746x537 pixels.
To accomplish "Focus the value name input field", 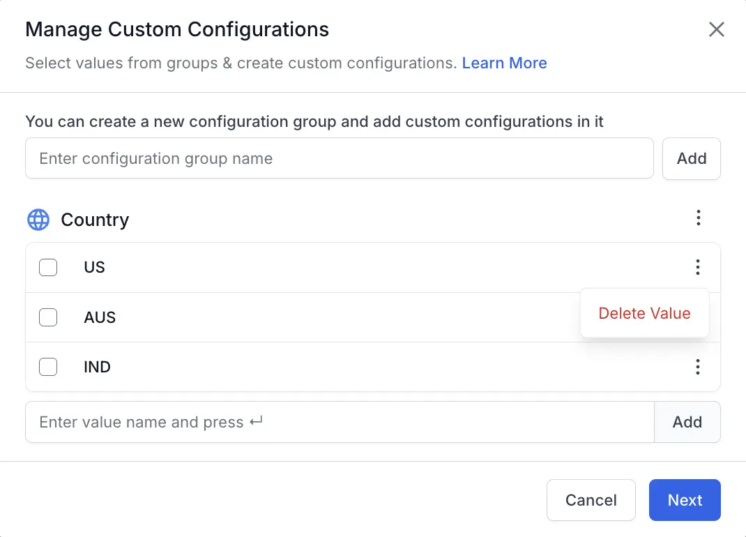I will (x=339, y=422).
